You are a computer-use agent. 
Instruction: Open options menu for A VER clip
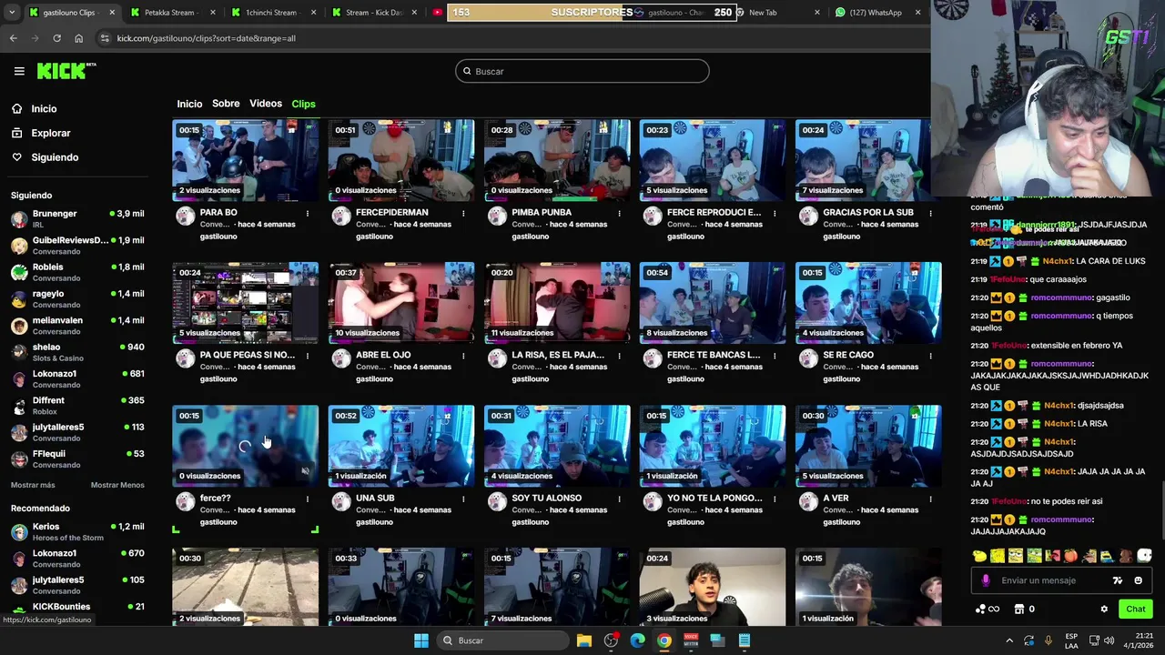click(x=930, y=499)
